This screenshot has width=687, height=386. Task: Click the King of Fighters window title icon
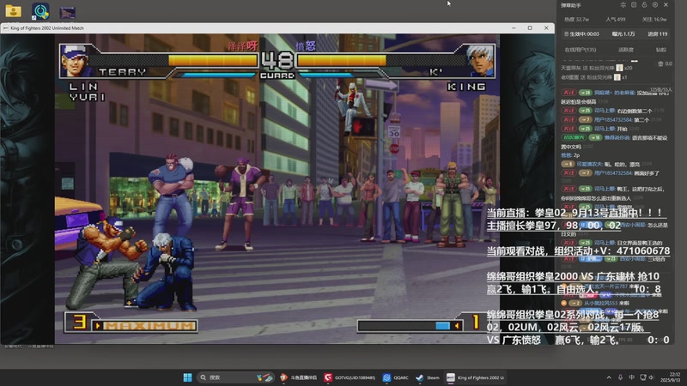(x=6, y=28)
